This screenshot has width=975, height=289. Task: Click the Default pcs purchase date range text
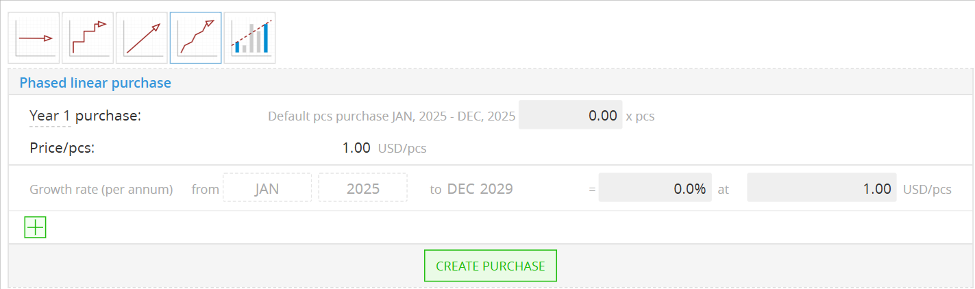tap(391, 116)
